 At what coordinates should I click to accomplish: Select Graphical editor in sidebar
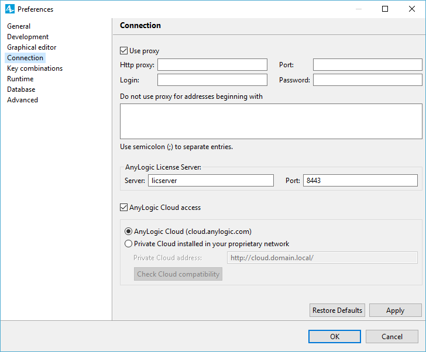[32, 47]
